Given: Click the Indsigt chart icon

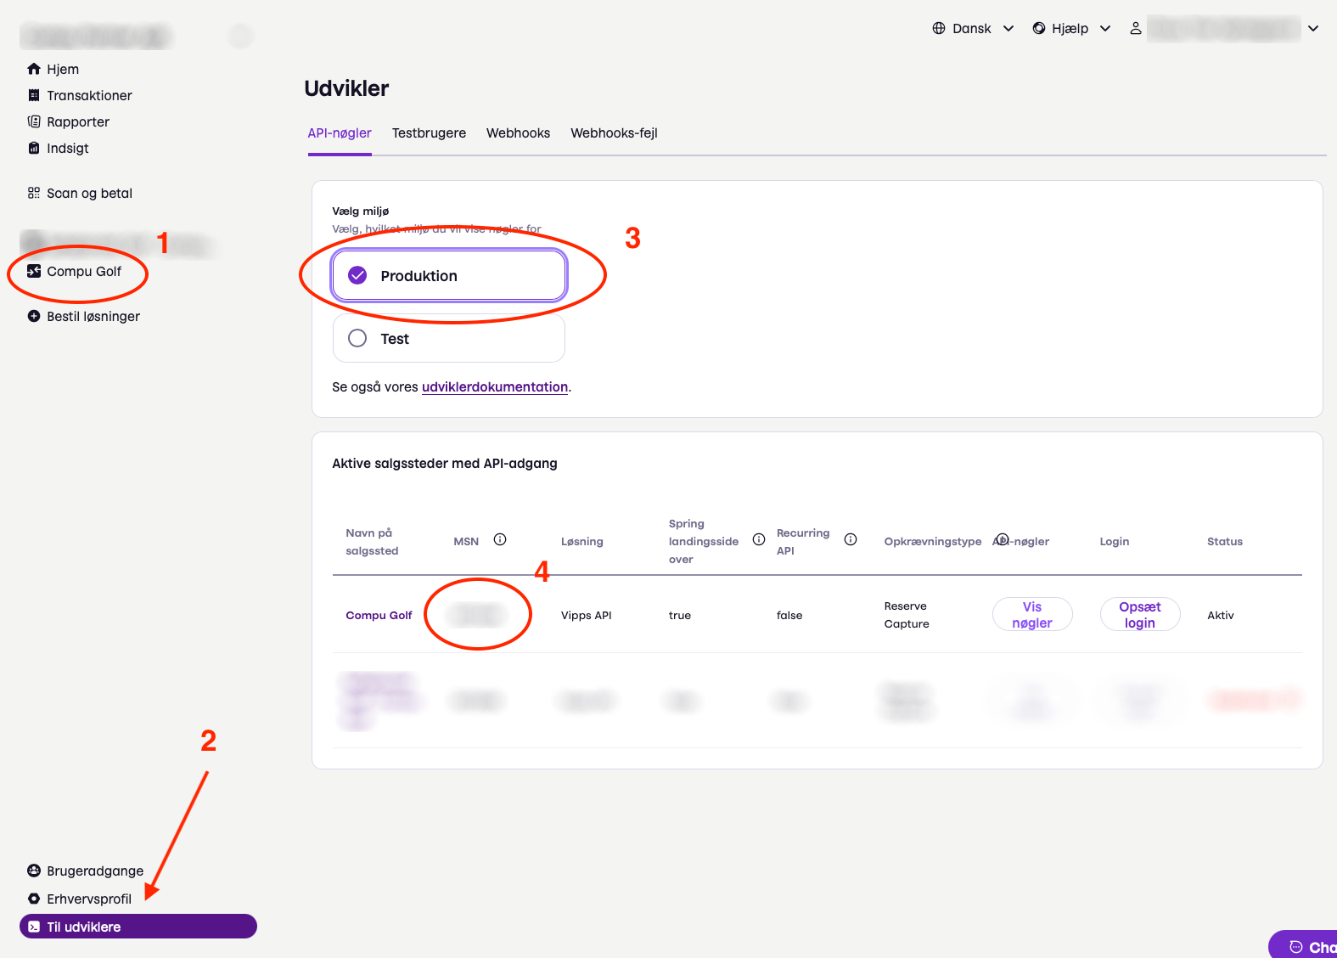Looking at the screenshot, I should 34,148.
